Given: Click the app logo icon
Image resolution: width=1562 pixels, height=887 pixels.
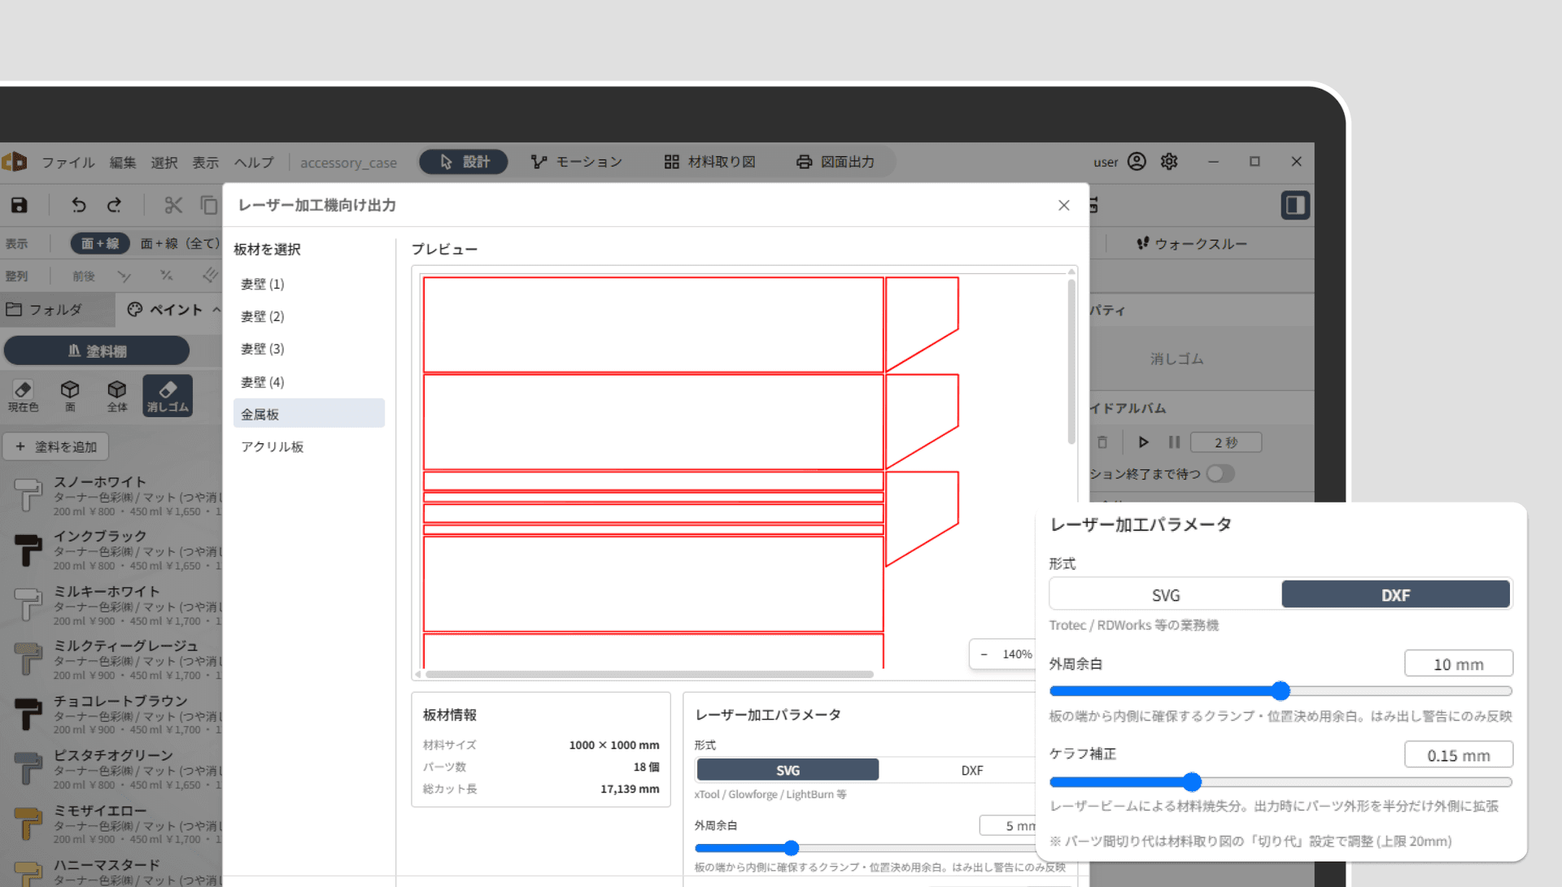Looking at the screenshot, I should [15, 162].
